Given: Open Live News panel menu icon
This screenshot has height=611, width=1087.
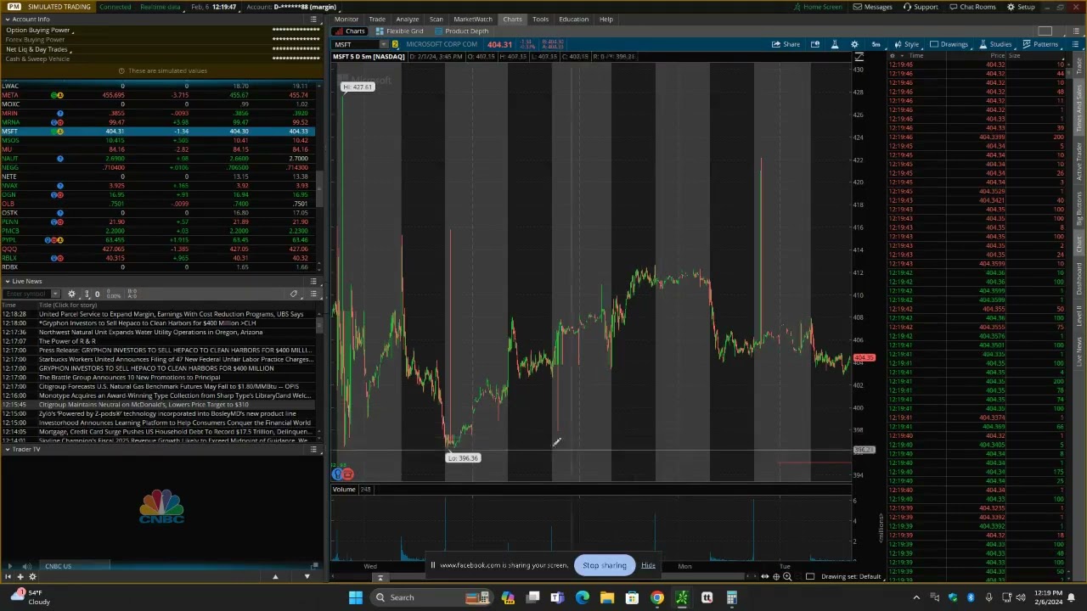Looking at the screenshot, I should pos(313,281).
